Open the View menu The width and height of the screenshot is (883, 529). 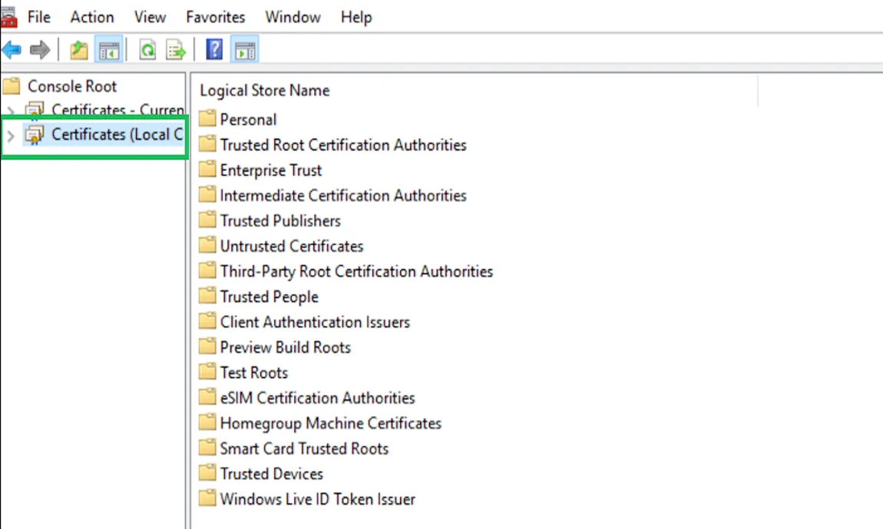[150, 17]
